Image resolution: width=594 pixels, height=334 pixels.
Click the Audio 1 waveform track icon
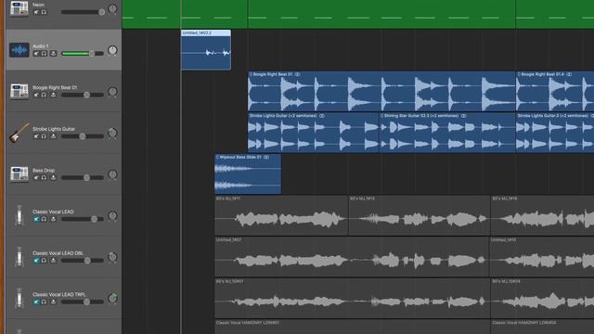(19, 50)
